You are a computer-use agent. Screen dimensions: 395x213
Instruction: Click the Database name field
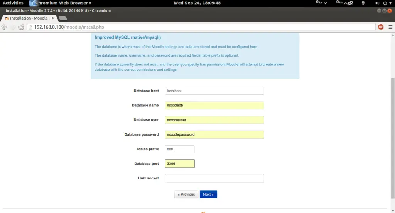(x=214, y=106)
